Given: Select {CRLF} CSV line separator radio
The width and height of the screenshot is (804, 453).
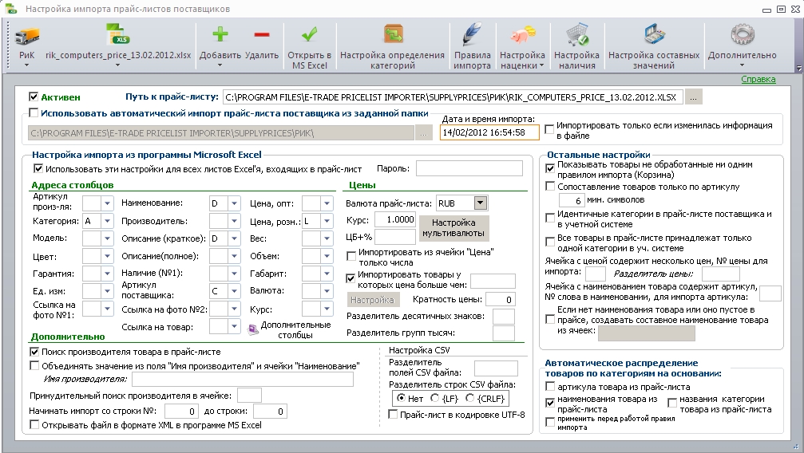Looking at the screenshot, I should pos(469,398).
